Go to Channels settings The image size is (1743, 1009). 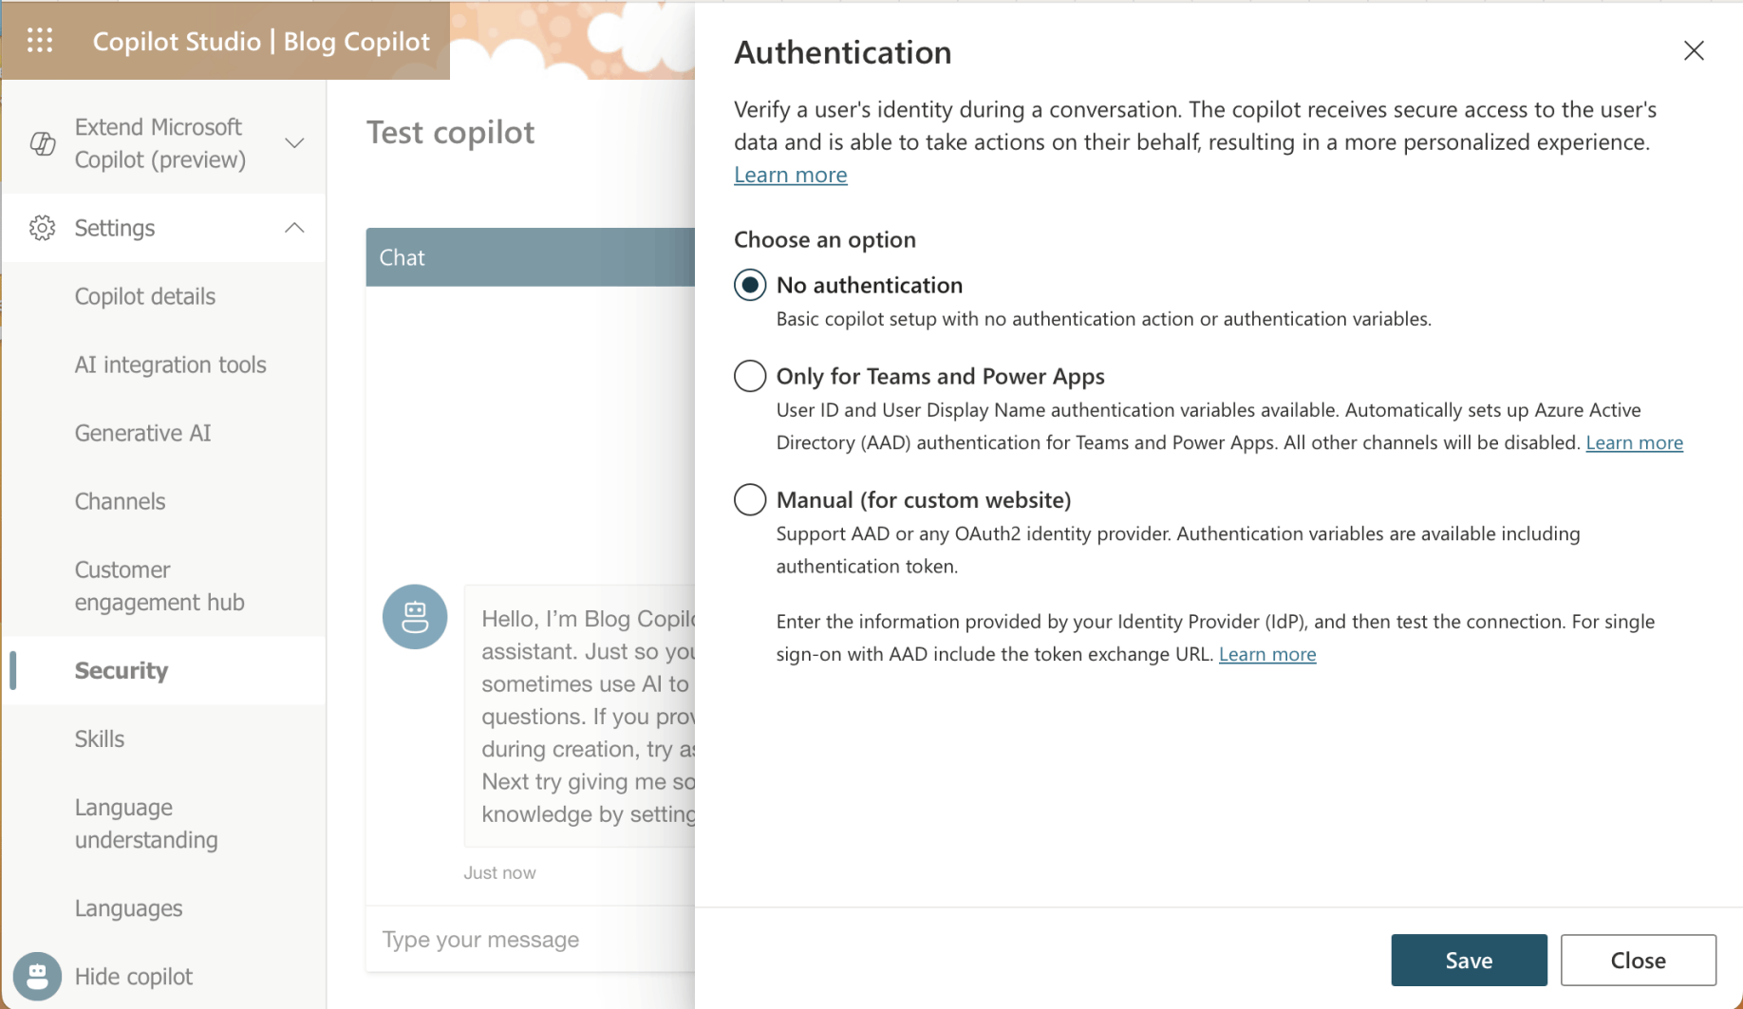coord(120,501)
